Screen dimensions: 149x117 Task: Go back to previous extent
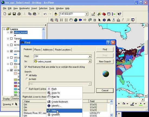click(80, 20)
